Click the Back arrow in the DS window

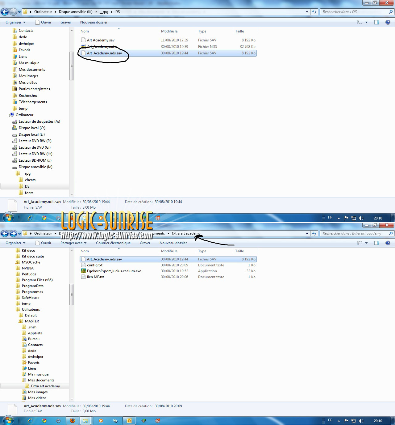pyautogui.click(x=5, y=12)
